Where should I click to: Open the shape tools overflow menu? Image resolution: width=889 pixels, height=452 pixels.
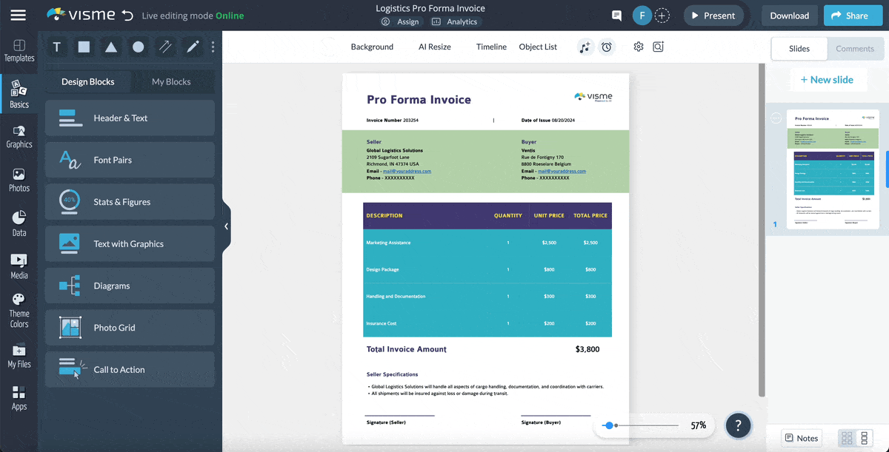point(213,47)
